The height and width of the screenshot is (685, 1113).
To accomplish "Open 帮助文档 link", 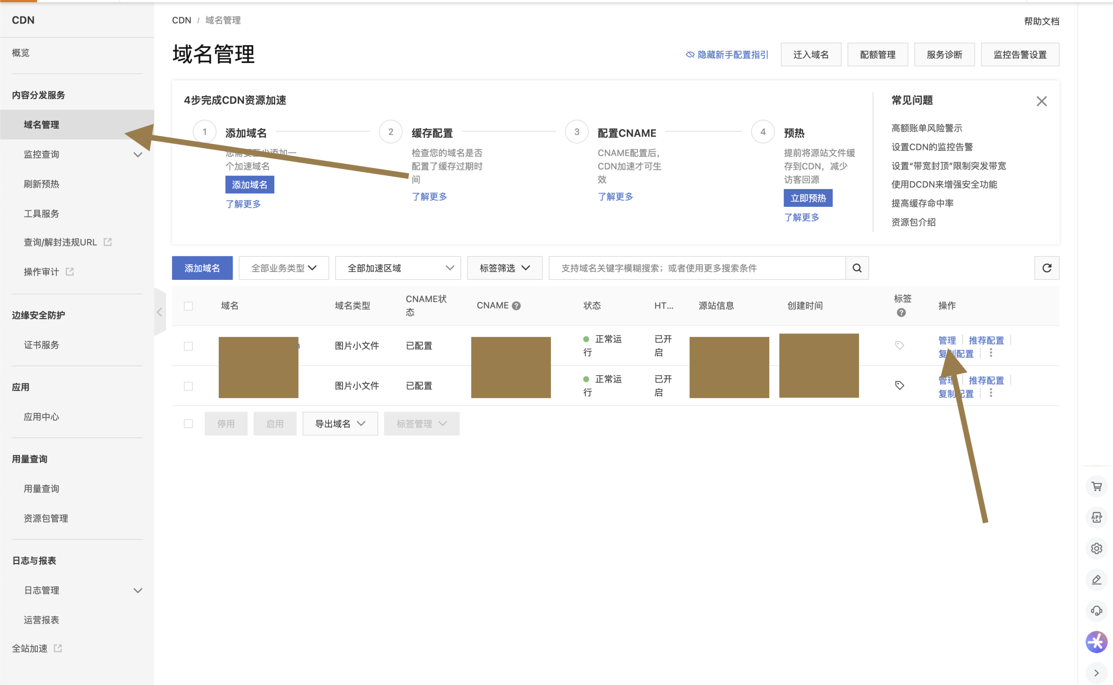I will pos(1041,21).
